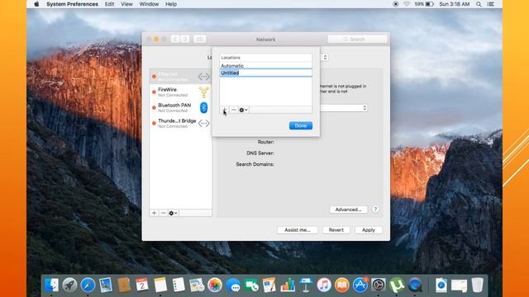
Task: Click Wi-Fi status icon in menu bar
Action: (407, 4)
